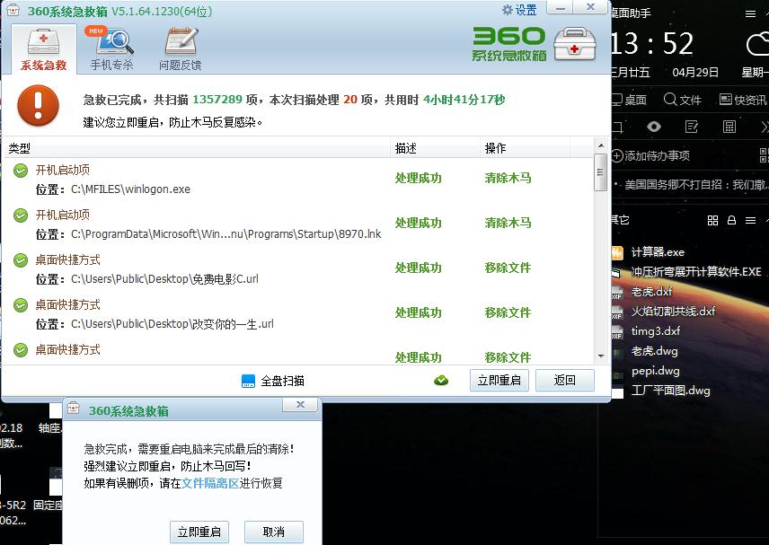This screenshot has height=545, width=769.
Task: Open 计算器.exe
Action: click(x=658, y=252)
